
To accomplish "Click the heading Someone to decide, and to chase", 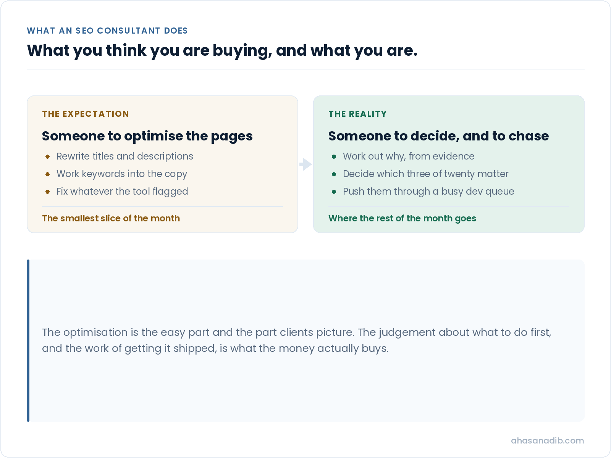I will (x=438, y=136).
